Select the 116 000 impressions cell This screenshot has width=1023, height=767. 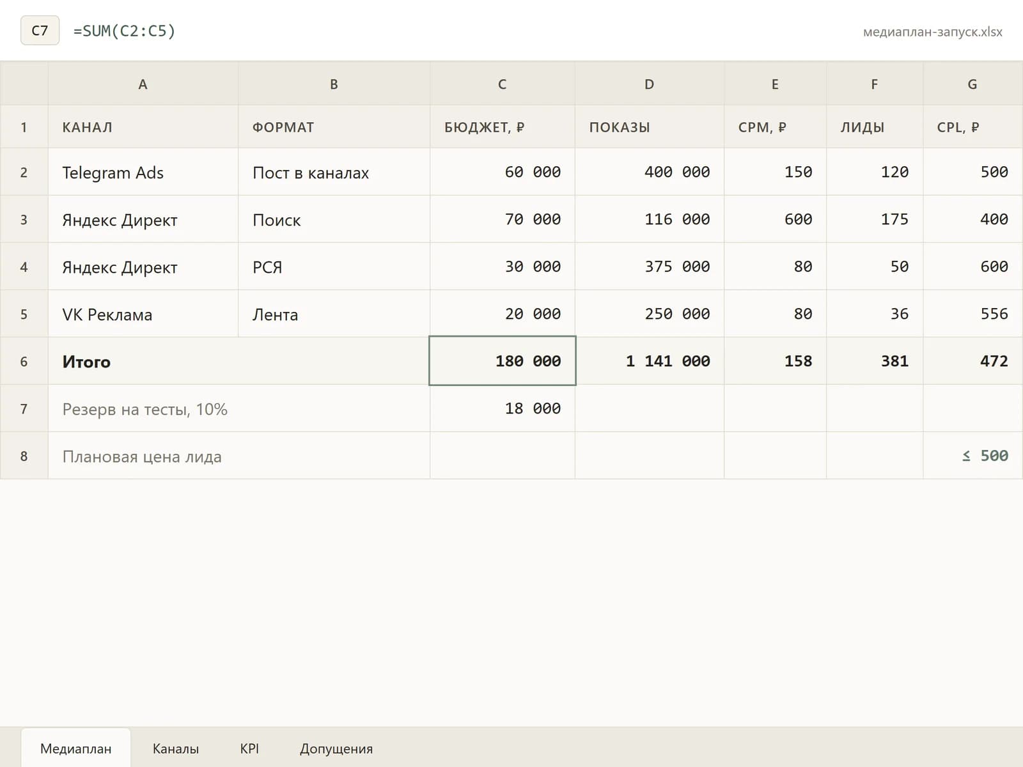649,219
